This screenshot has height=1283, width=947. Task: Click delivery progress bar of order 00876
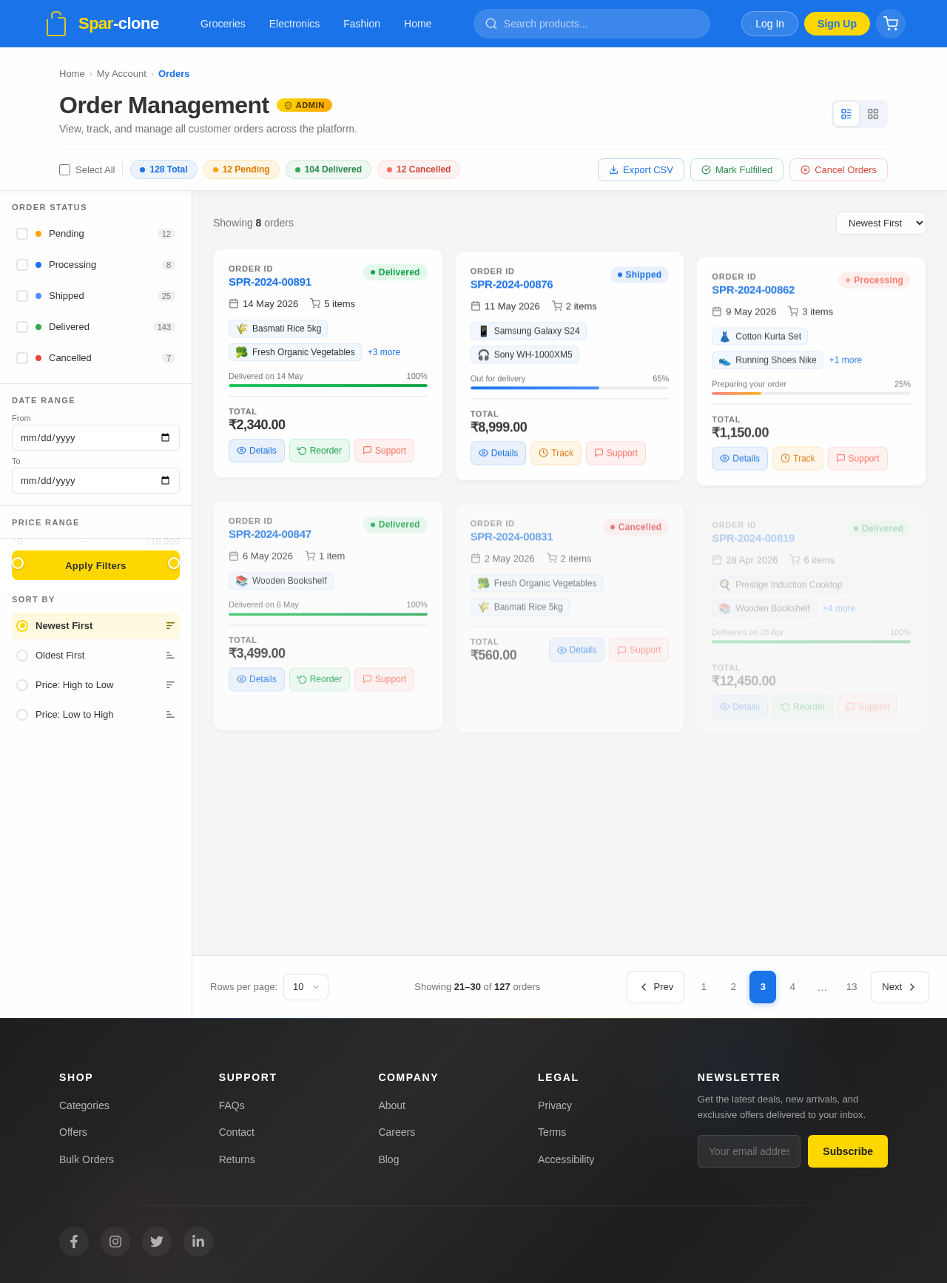[570, 388]
